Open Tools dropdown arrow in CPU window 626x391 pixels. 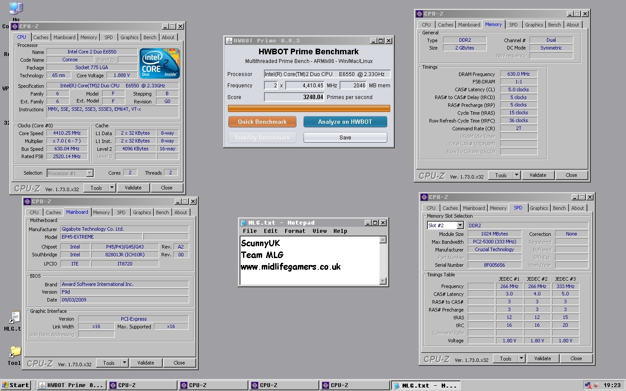point(112,188)
